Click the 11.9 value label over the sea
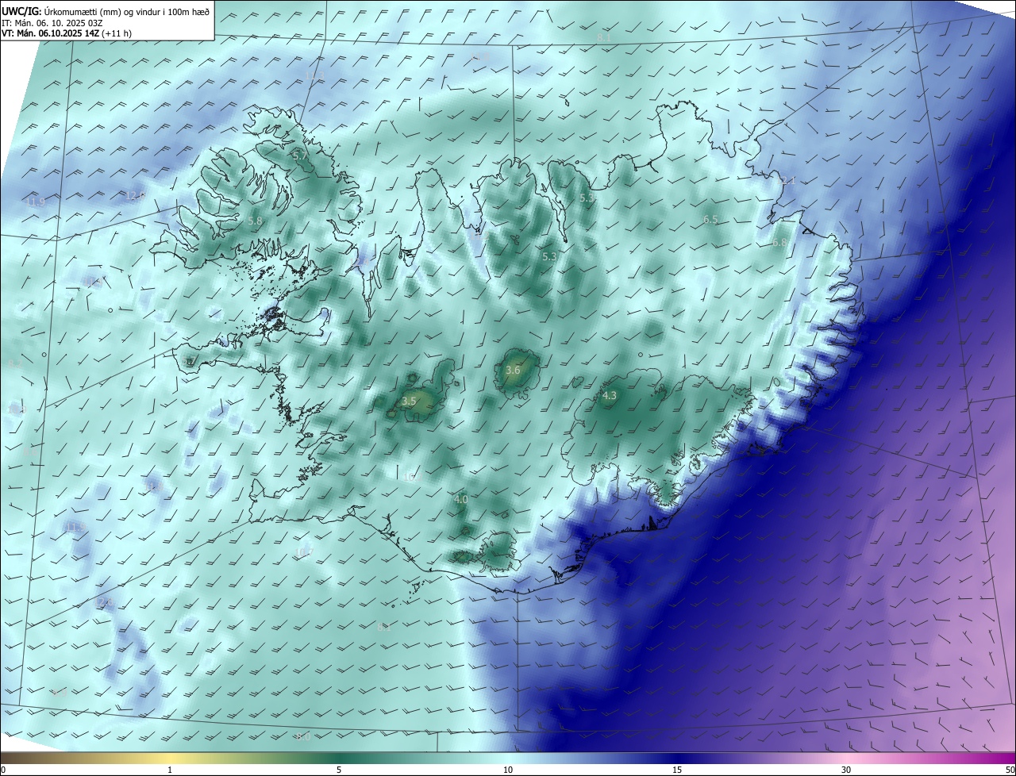 pyautogui.click(x=35, y=202)
